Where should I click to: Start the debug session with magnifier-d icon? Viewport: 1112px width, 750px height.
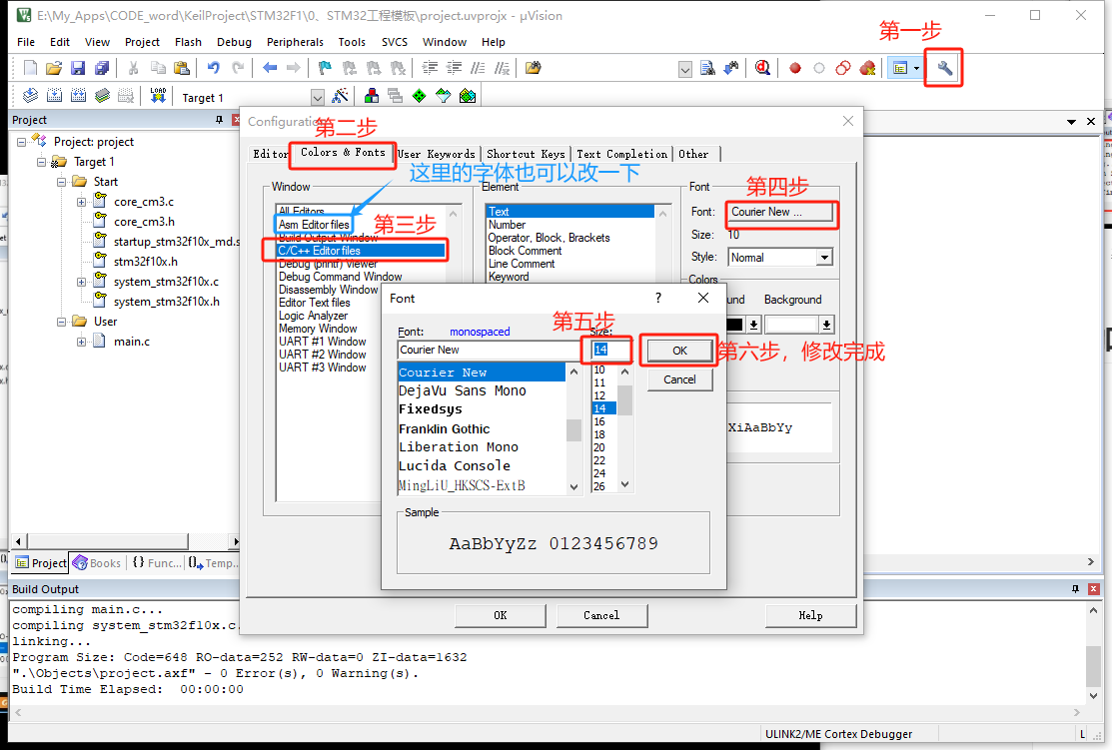coord(762,68)
